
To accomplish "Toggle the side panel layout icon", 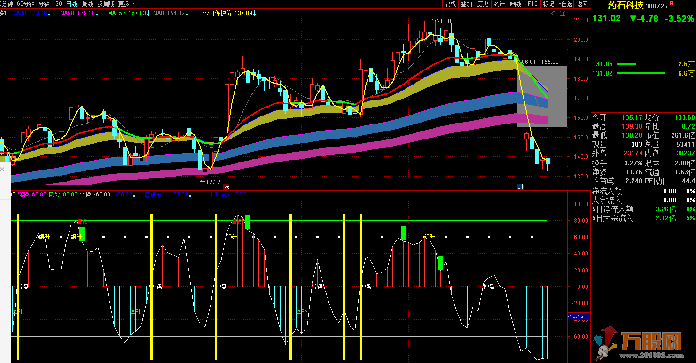I will coord(563,14).
